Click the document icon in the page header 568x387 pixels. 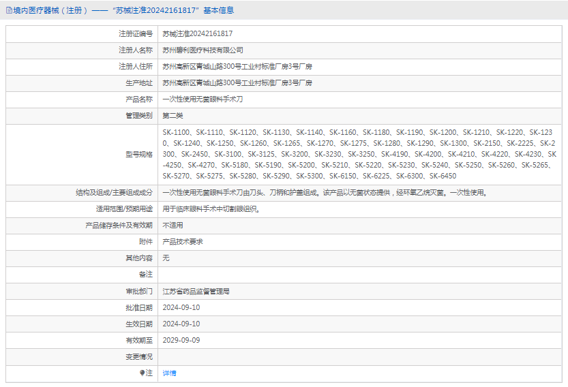[x=8, y=10]
